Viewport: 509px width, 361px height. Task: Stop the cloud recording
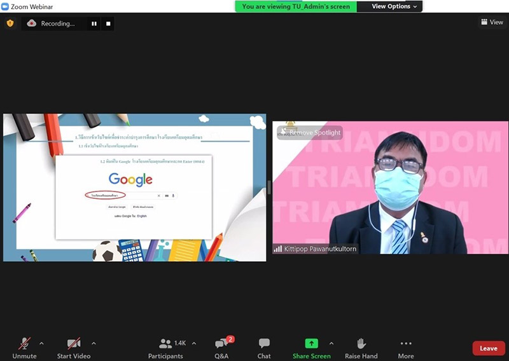[x=108, y=24]
